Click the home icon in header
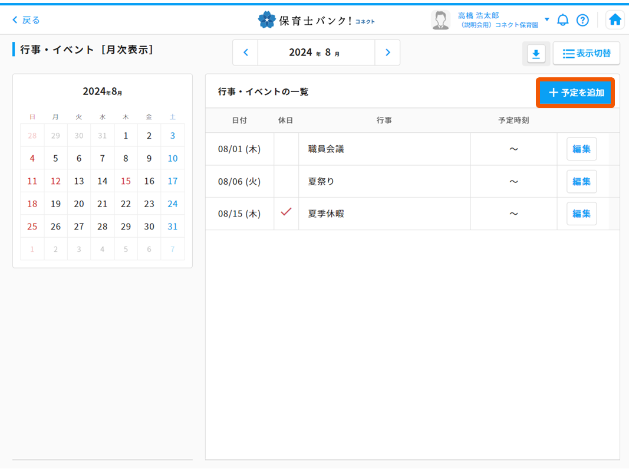 pos(615,20)
